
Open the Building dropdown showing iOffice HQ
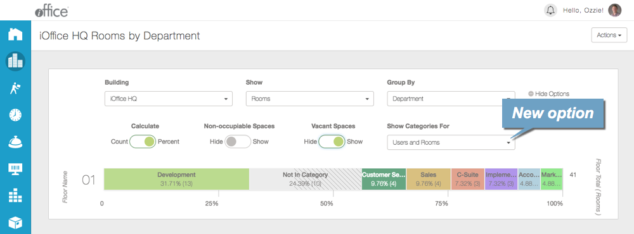pos(169,99)
